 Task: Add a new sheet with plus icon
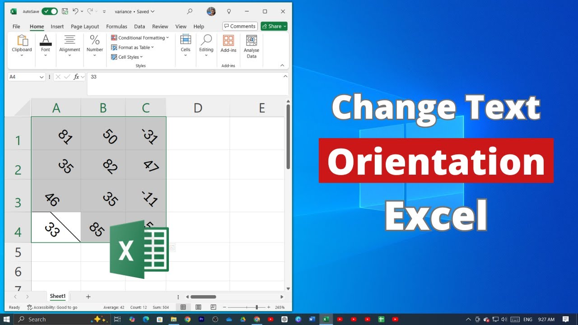point(88,297)
